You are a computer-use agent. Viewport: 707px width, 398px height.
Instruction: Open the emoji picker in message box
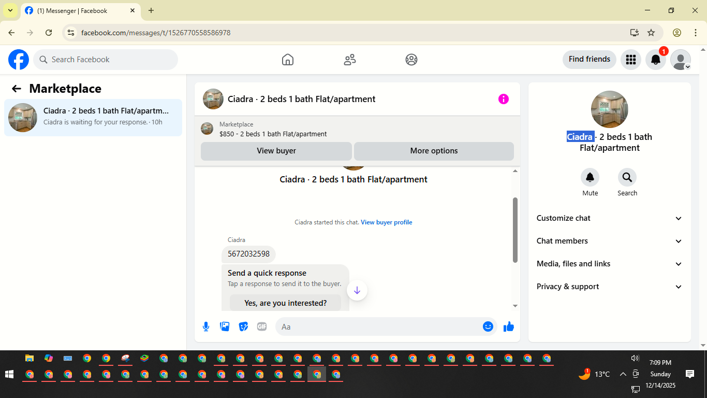coord(488,326)
